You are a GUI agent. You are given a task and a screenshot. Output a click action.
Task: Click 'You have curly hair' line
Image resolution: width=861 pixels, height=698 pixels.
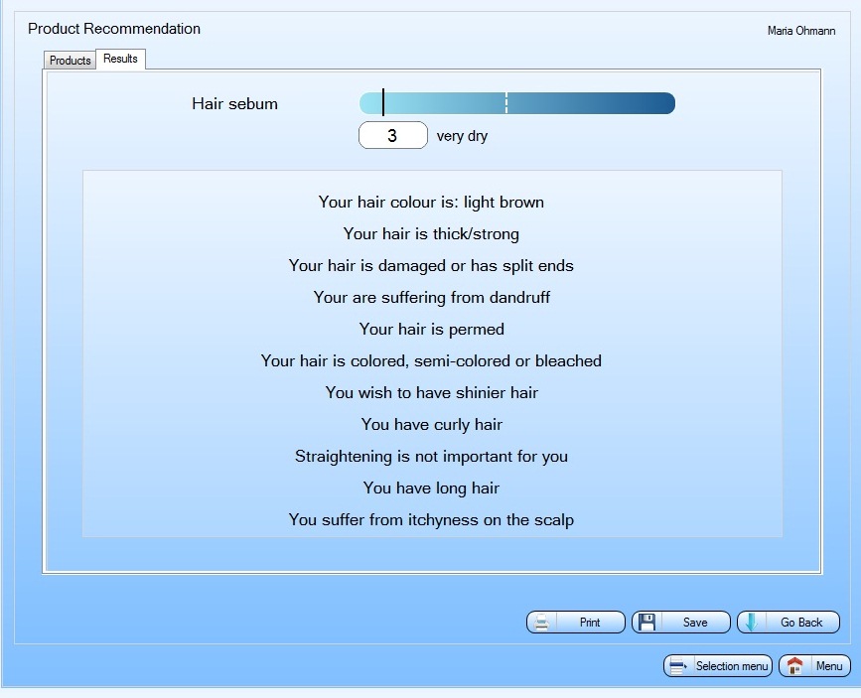pyautogui.click(x=431, y=425)
